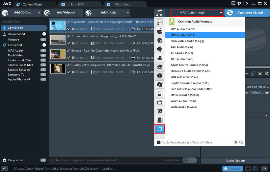The height and width of the screenshot is (172, 270).
Task: Enable 'Shutdown computer after conversion finished'
Action: pos(52,160)
